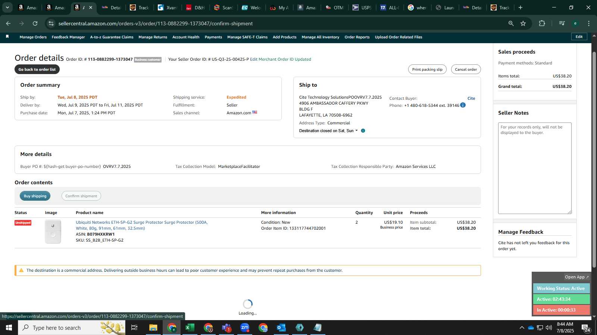Go back to order list
Screen dimensions: 597x335
click(x=37, y=69)
